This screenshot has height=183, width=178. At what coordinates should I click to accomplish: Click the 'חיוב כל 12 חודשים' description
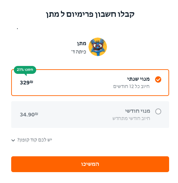(x=131, y=86)
